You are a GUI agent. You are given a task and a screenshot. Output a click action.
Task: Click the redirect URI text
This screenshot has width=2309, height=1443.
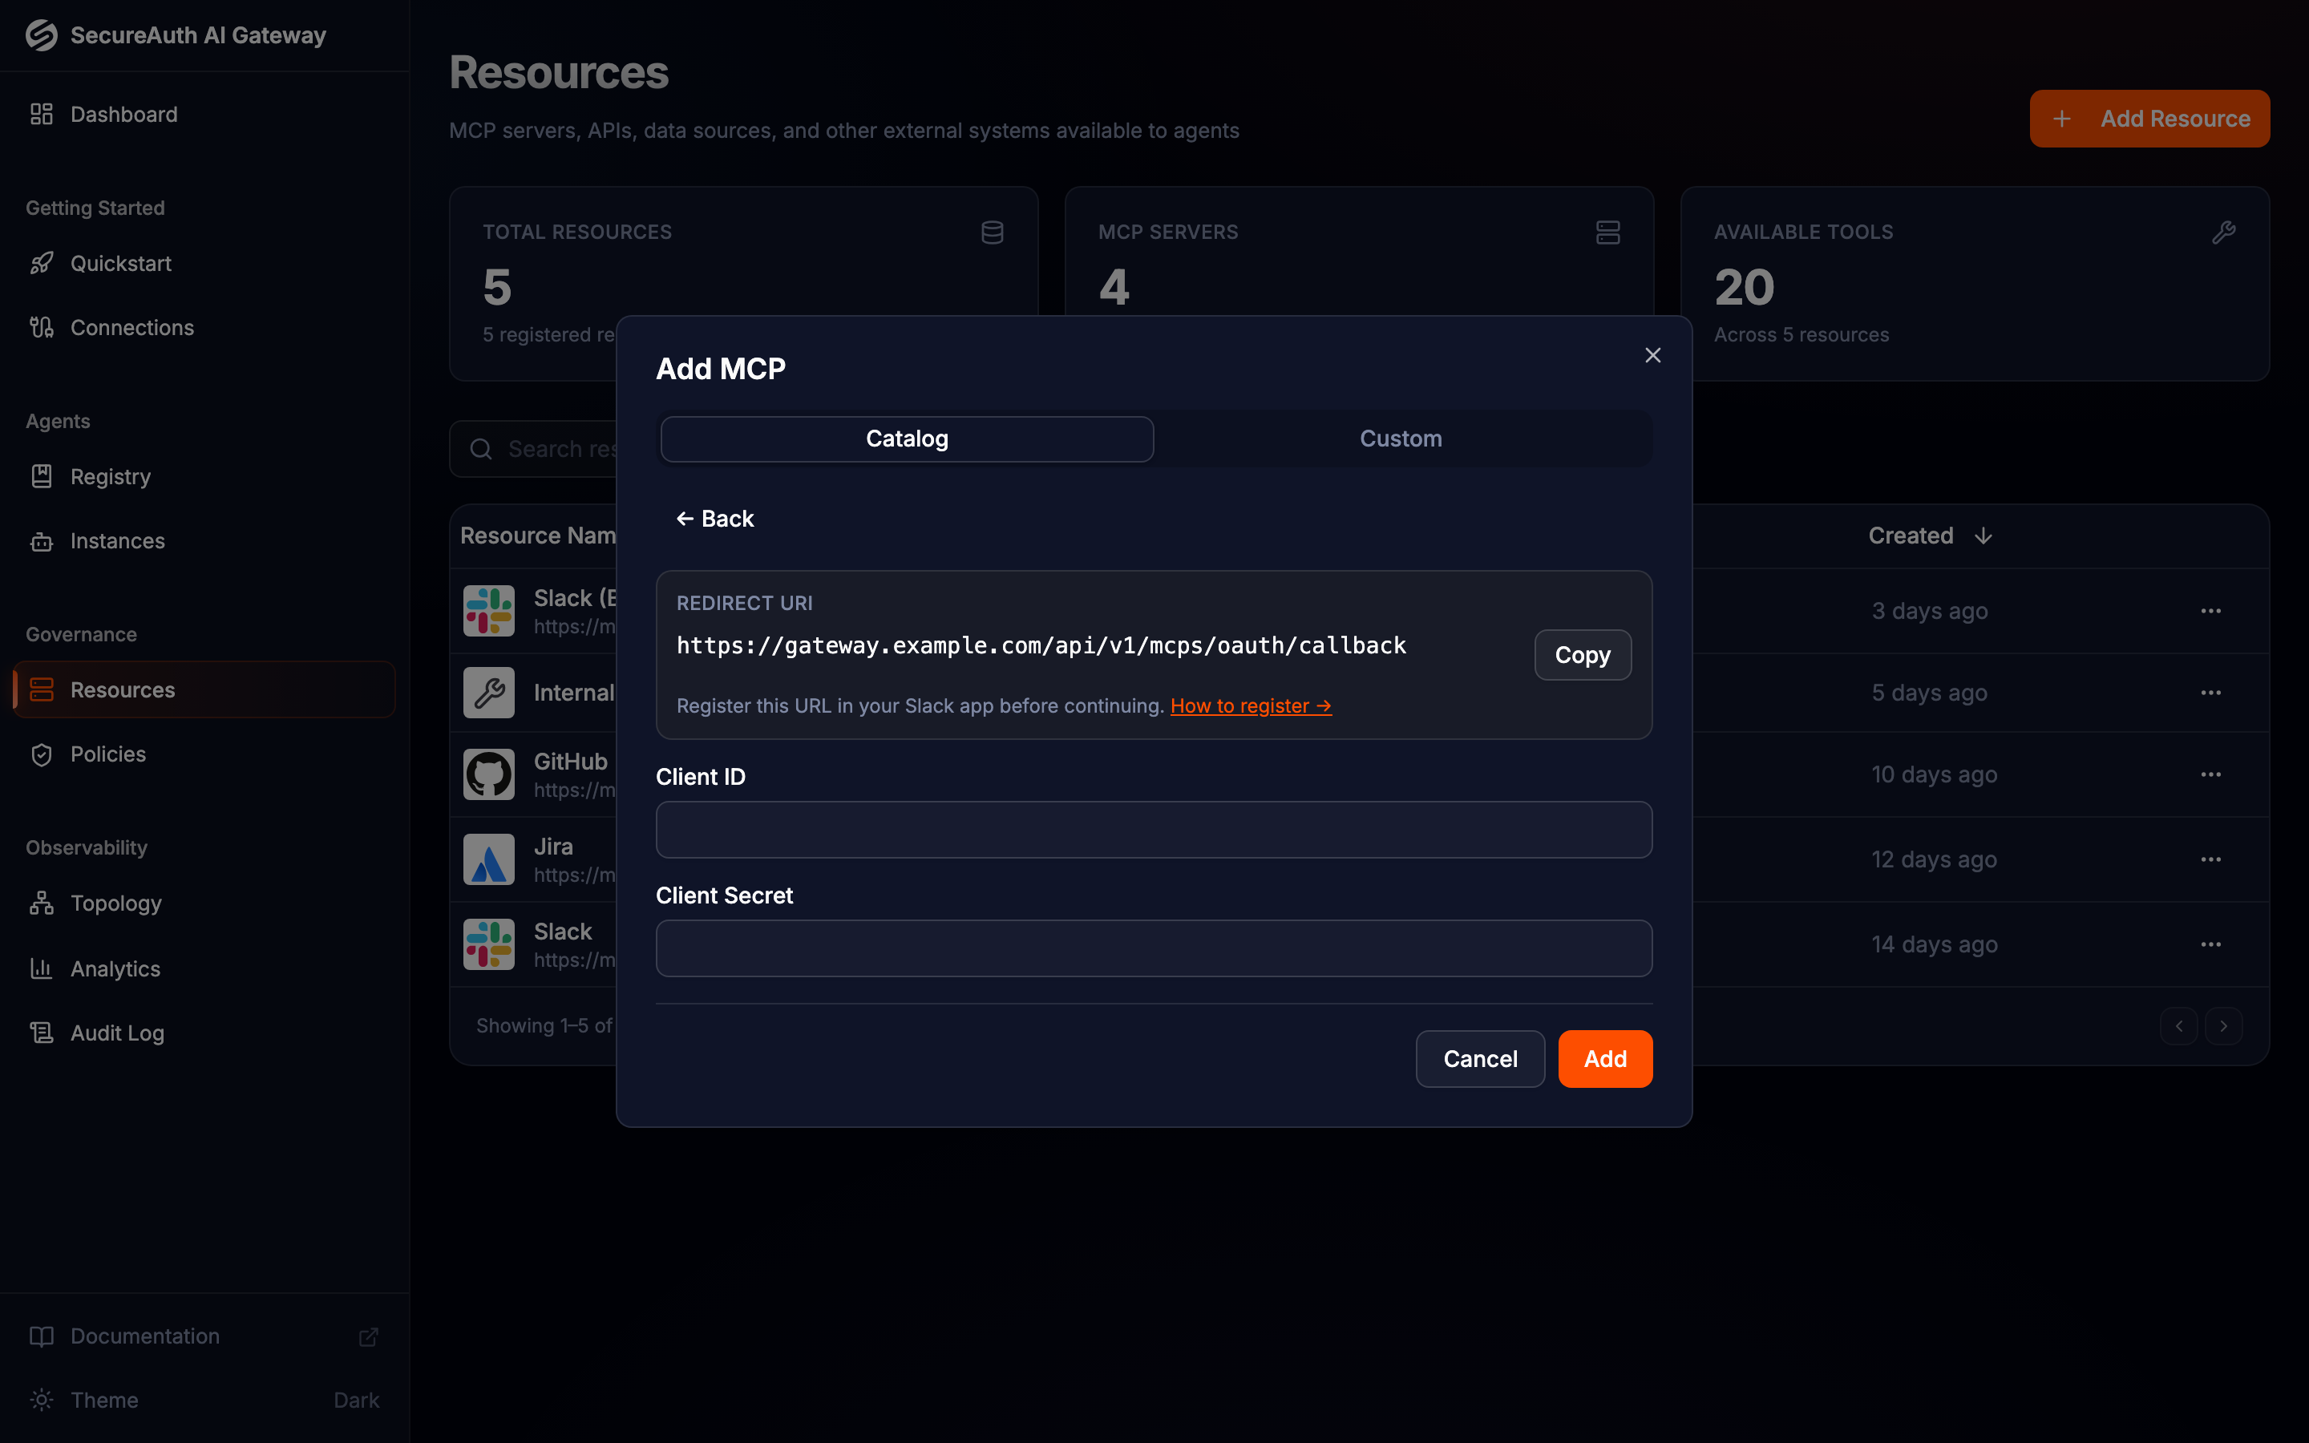(x=1041, y=646)
